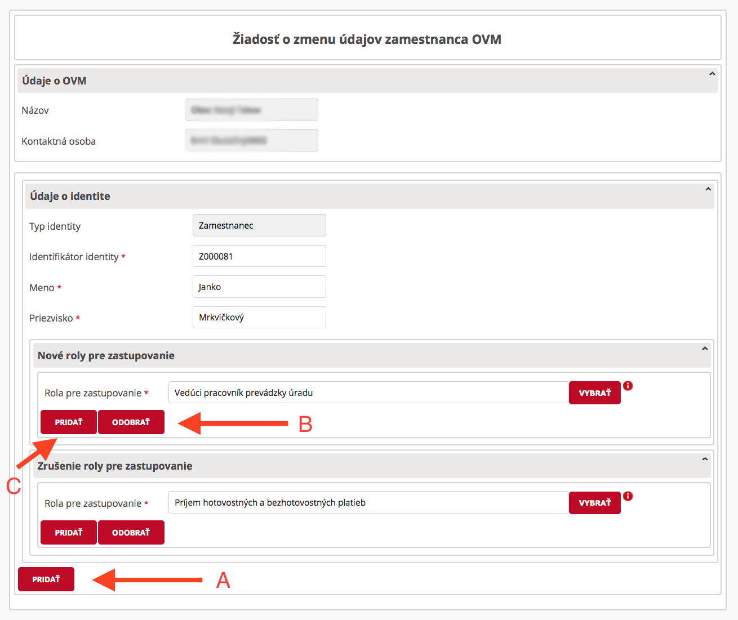The height and width of the screenshot is (620, 738).
Task: Click Rola pre zastupovanie label in Zrušenie roly
Action: click(x=93, y=503)
